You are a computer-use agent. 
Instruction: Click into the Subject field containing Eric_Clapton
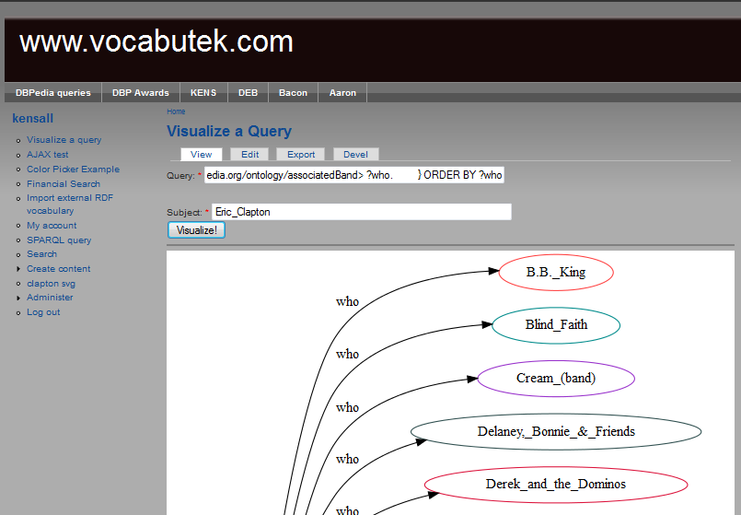pos(362,212)
